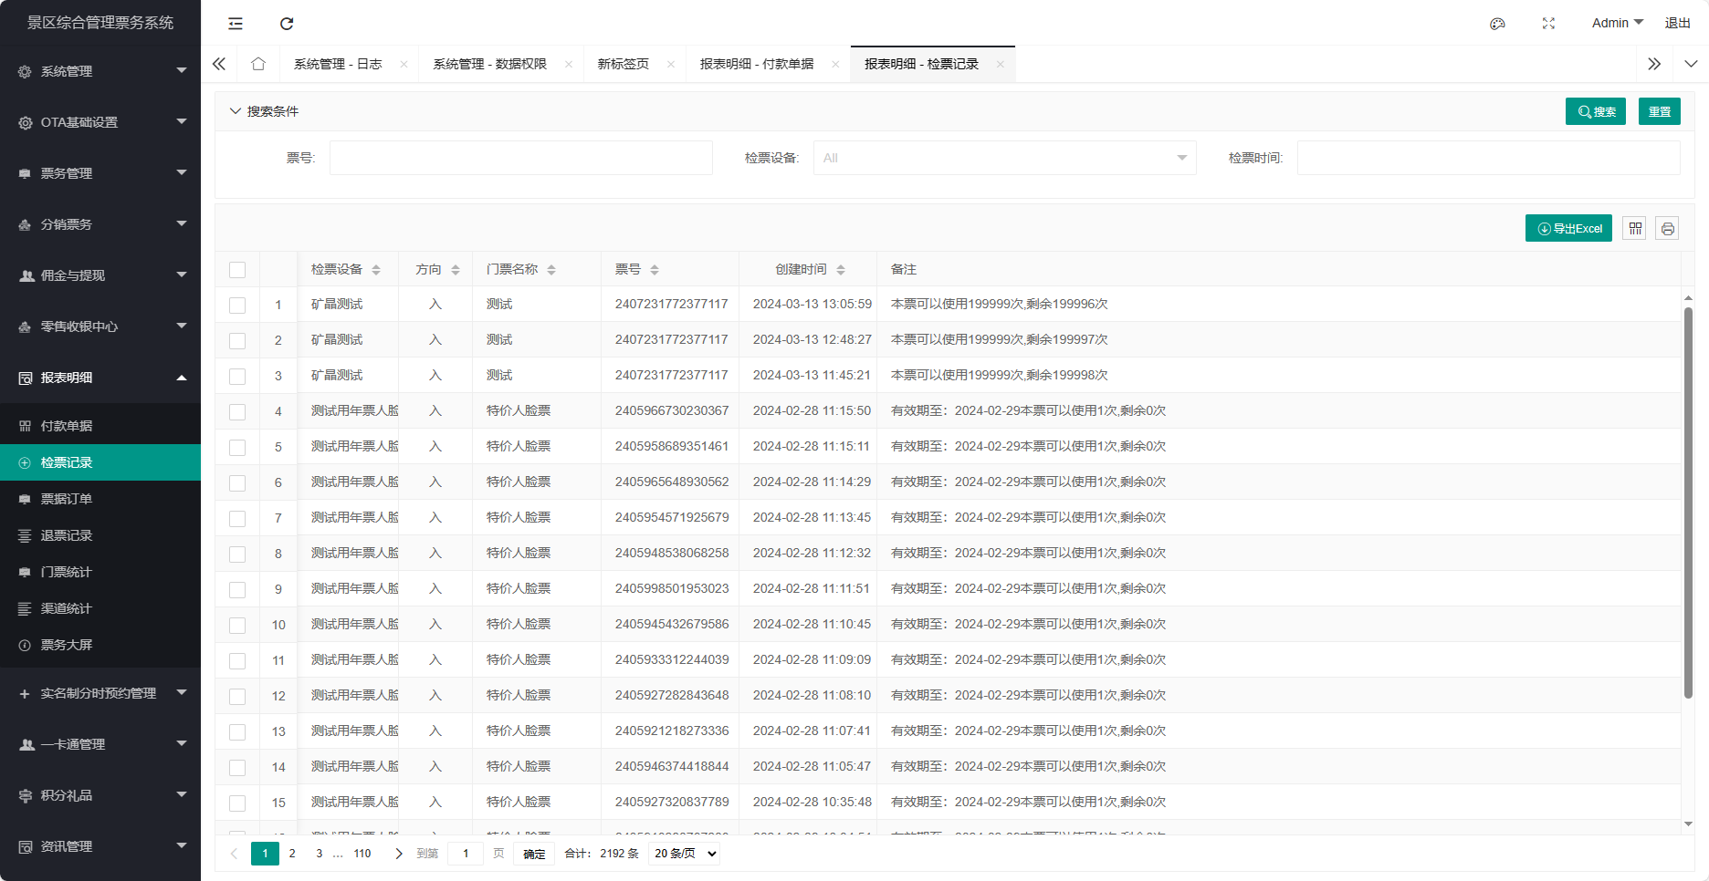The height and width of the screenshot is (881, 1709).
Task: Click the 票号 search input field
Action: [x=520, y=158]
